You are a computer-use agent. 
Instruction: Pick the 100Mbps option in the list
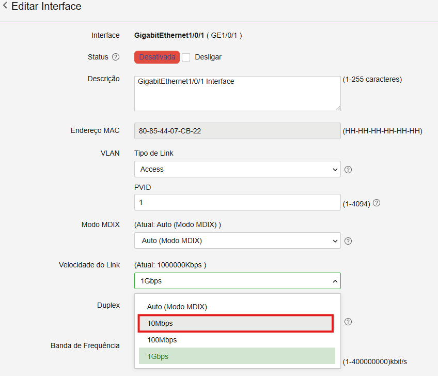pyautogui.click(x=162, y=340)
